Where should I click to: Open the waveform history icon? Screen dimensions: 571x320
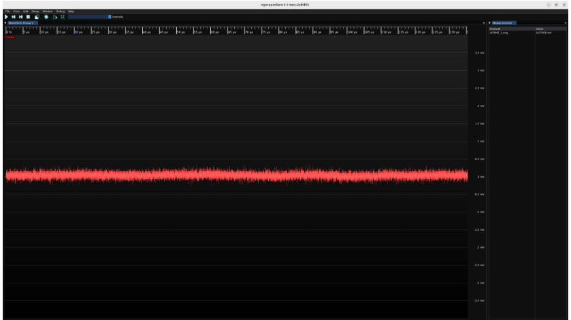point(37,16)
